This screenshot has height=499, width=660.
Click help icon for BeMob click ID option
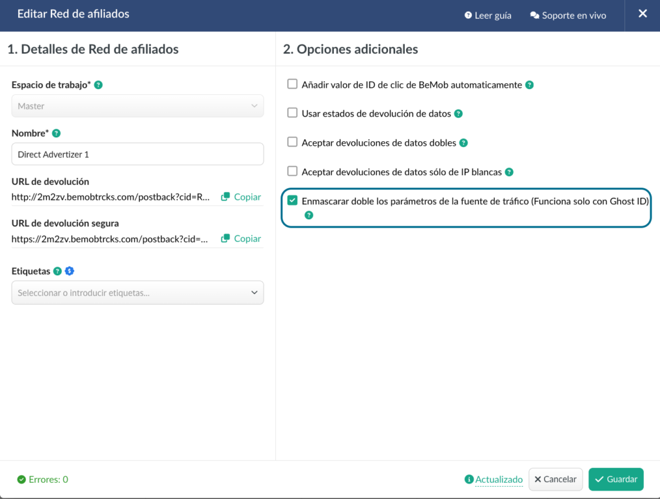click(x=529, y=84)
